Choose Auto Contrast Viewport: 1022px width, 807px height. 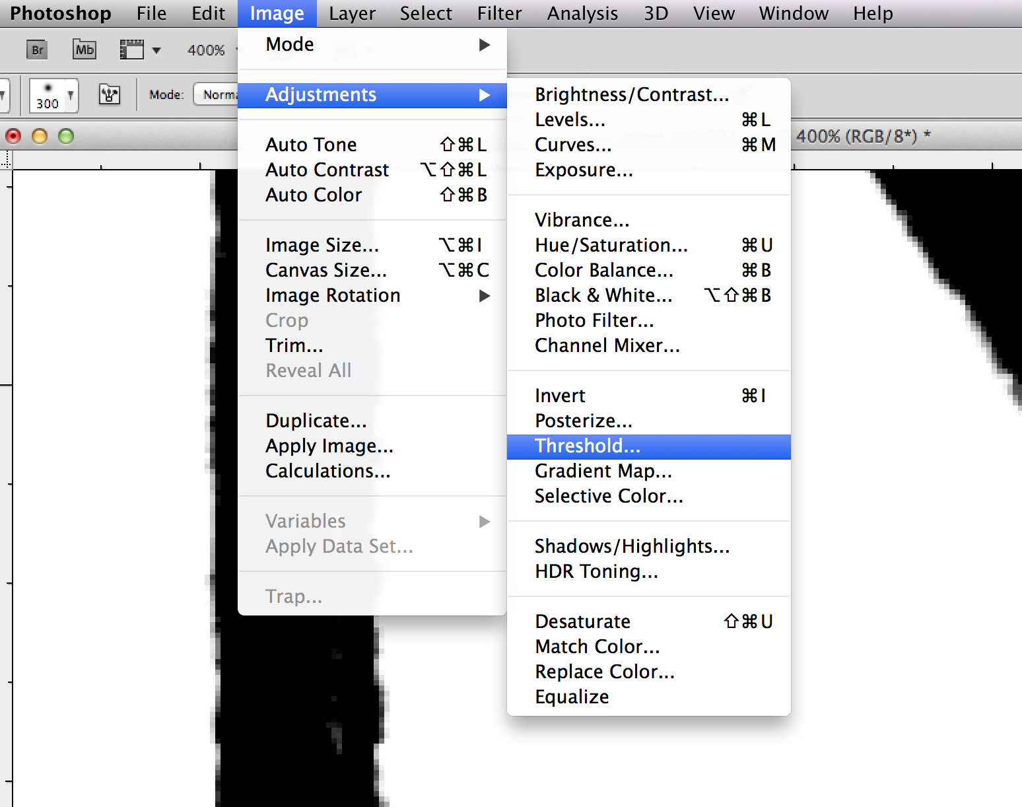point(372,170)
